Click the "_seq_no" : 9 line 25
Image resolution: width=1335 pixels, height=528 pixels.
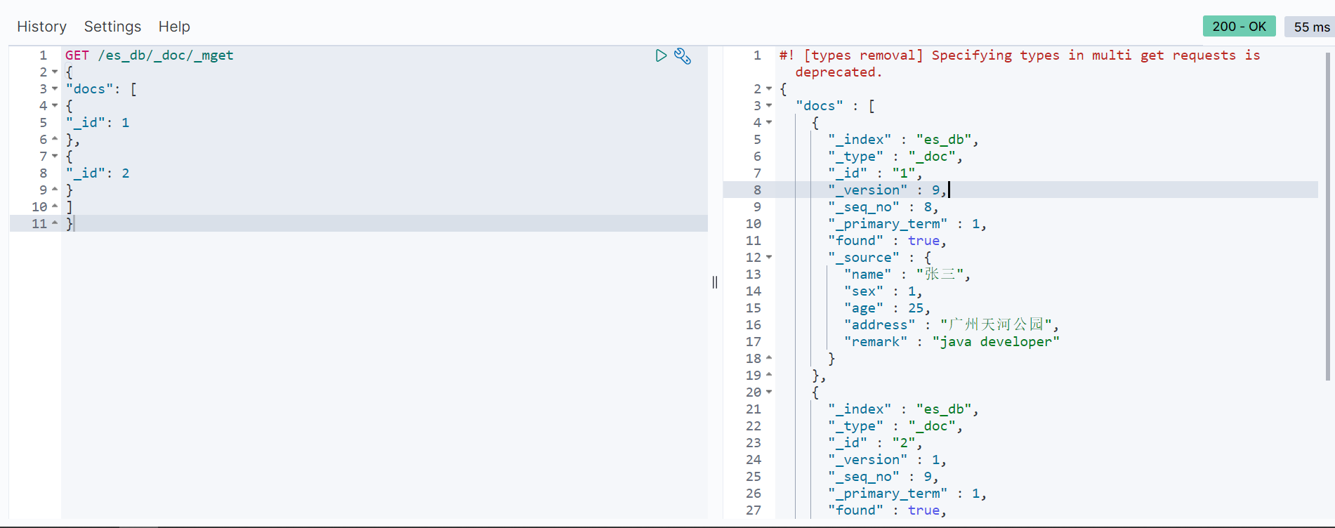[x=883, y=477]
